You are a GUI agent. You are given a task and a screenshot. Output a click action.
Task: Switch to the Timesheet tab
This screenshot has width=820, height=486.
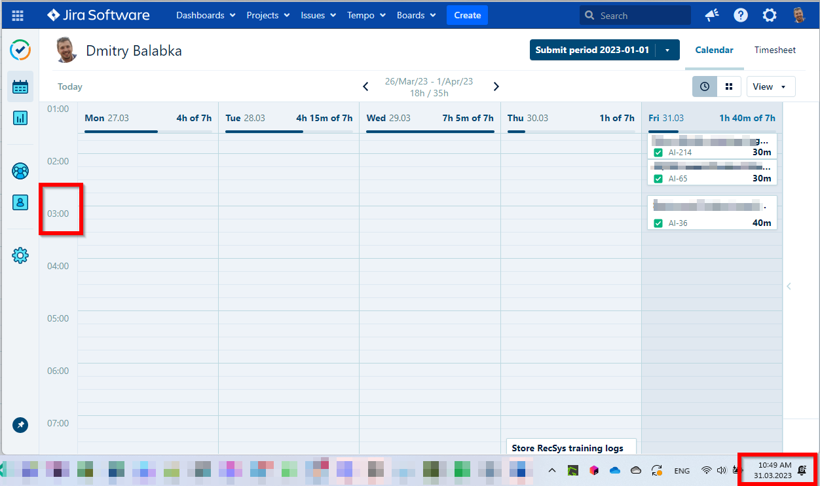tap(775, 50)
